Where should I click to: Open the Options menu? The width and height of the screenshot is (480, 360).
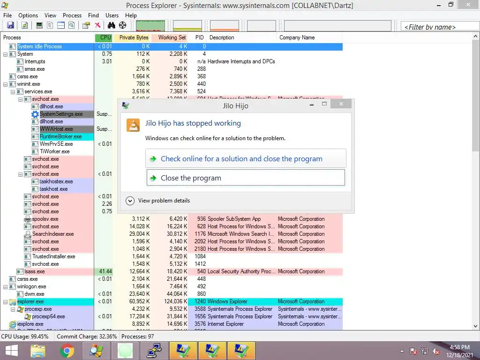point(28,15)
